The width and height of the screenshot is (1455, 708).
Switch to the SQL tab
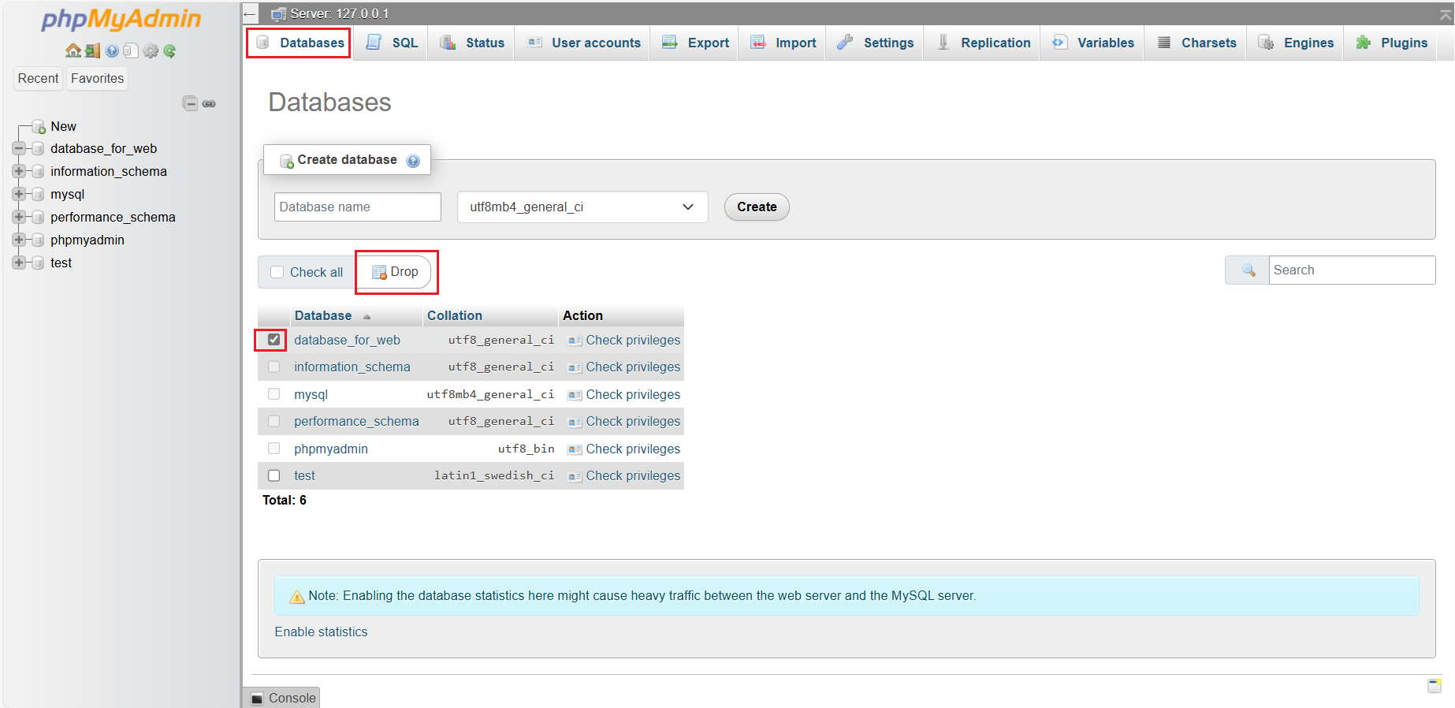pyautogui.click(x=392, y=43)
